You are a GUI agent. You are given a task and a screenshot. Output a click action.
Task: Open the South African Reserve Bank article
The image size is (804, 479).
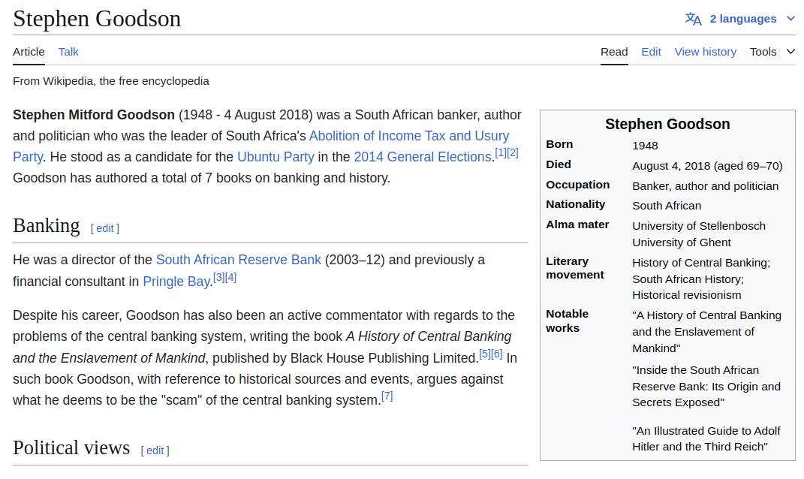[x=238, y=259]
